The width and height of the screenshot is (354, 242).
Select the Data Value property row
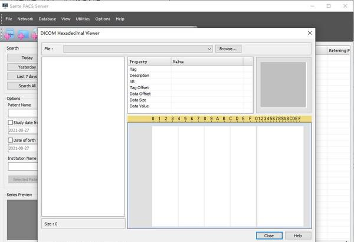[190, 106]
